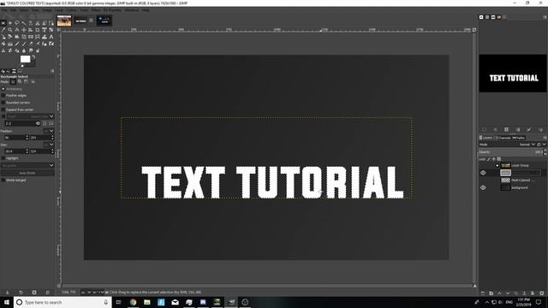Image resolution: width=548 pixels, height=308 pixels.
Task: Select the Bucket Fill tool
Action: [x=3, y=44]
